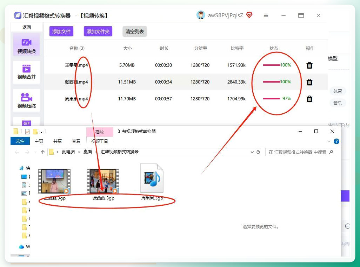Click the 返回 button
Screen dimensions: 360x267
(x=26, y=27)
